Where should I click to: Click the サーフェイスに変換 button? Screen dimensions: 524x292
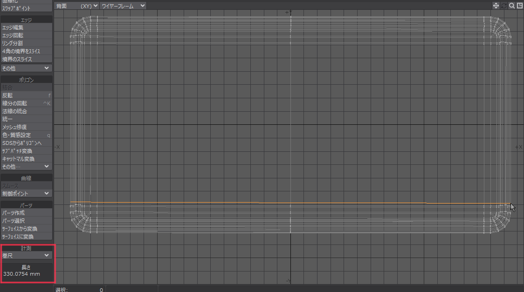coord(27,237)
